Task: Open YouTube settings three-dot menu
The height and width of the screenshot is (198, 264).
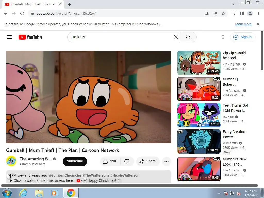Action: 223,37
